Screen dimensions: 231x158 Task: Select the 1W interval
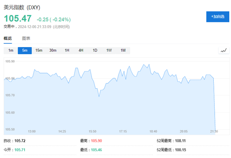tap(109, 50)
